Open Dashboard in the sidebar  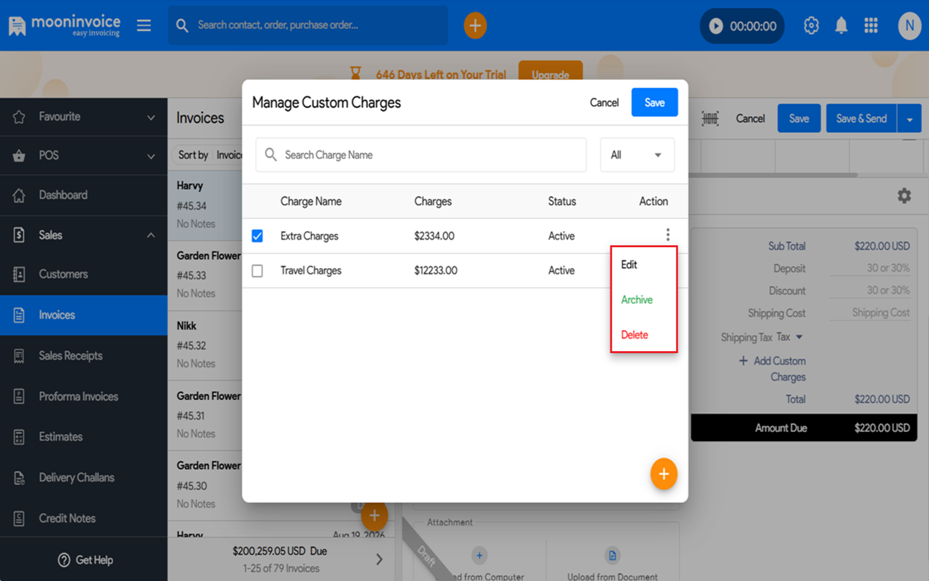(x=83, y=195)
